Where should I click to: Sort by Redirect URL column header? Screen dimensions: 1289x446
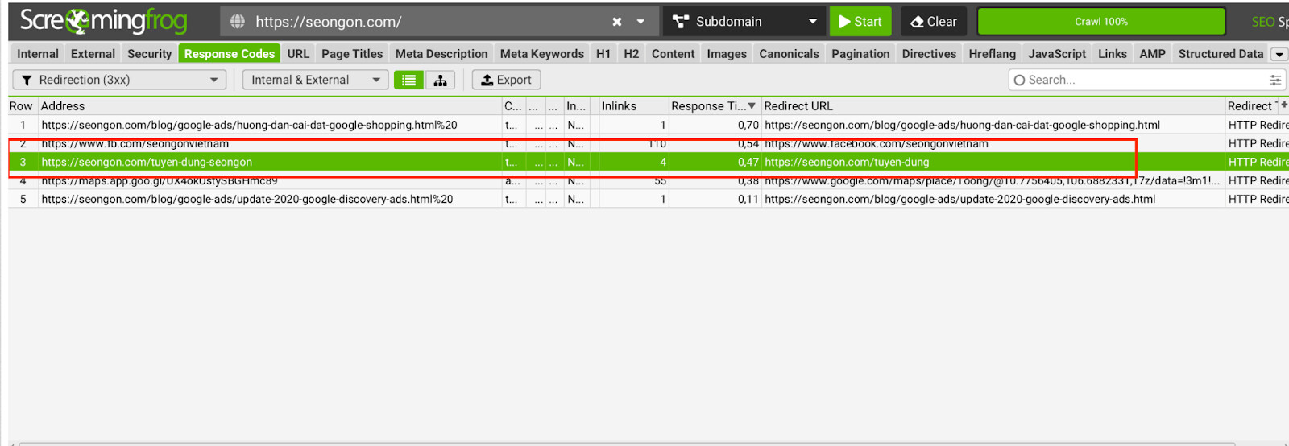tap(993, 106)
